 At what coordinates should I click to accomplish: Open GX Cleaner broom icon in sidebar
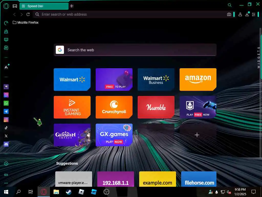coord(6,31)
